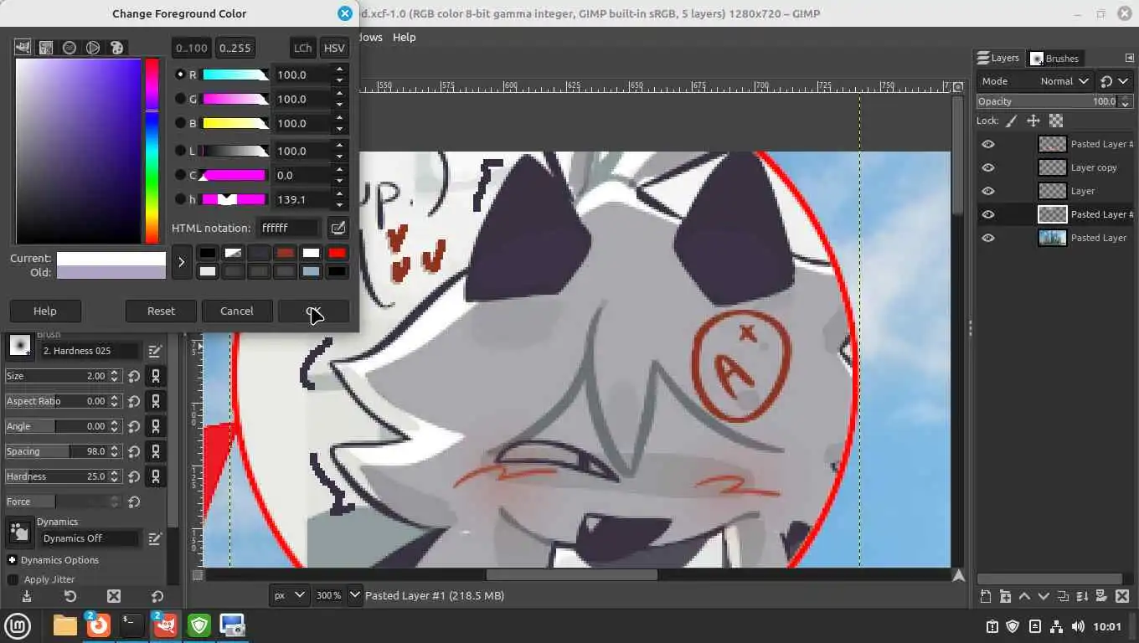Reset Aspect Ratio to brush default
The height and width of the screenshot is (643, 1139).
134,401
